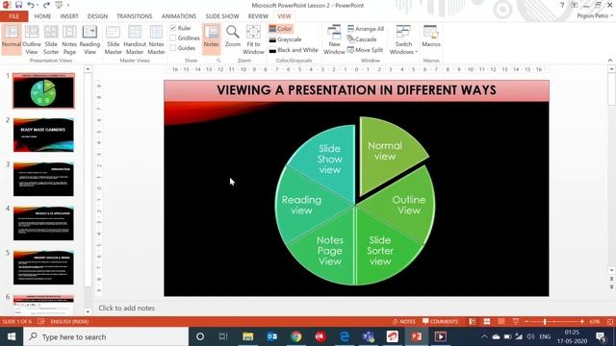
Task: Open the Show group dialog launcher
Action: click(x=218, y=61)
